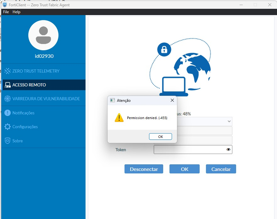277x219 pixels.
Task: Click the warning triangle icon in dialog
Action: point(119,118)
